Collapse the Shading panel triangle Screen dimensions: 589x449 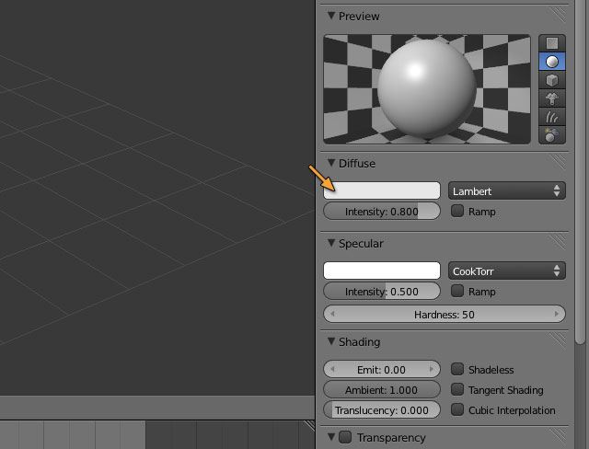tap(331, 342)
